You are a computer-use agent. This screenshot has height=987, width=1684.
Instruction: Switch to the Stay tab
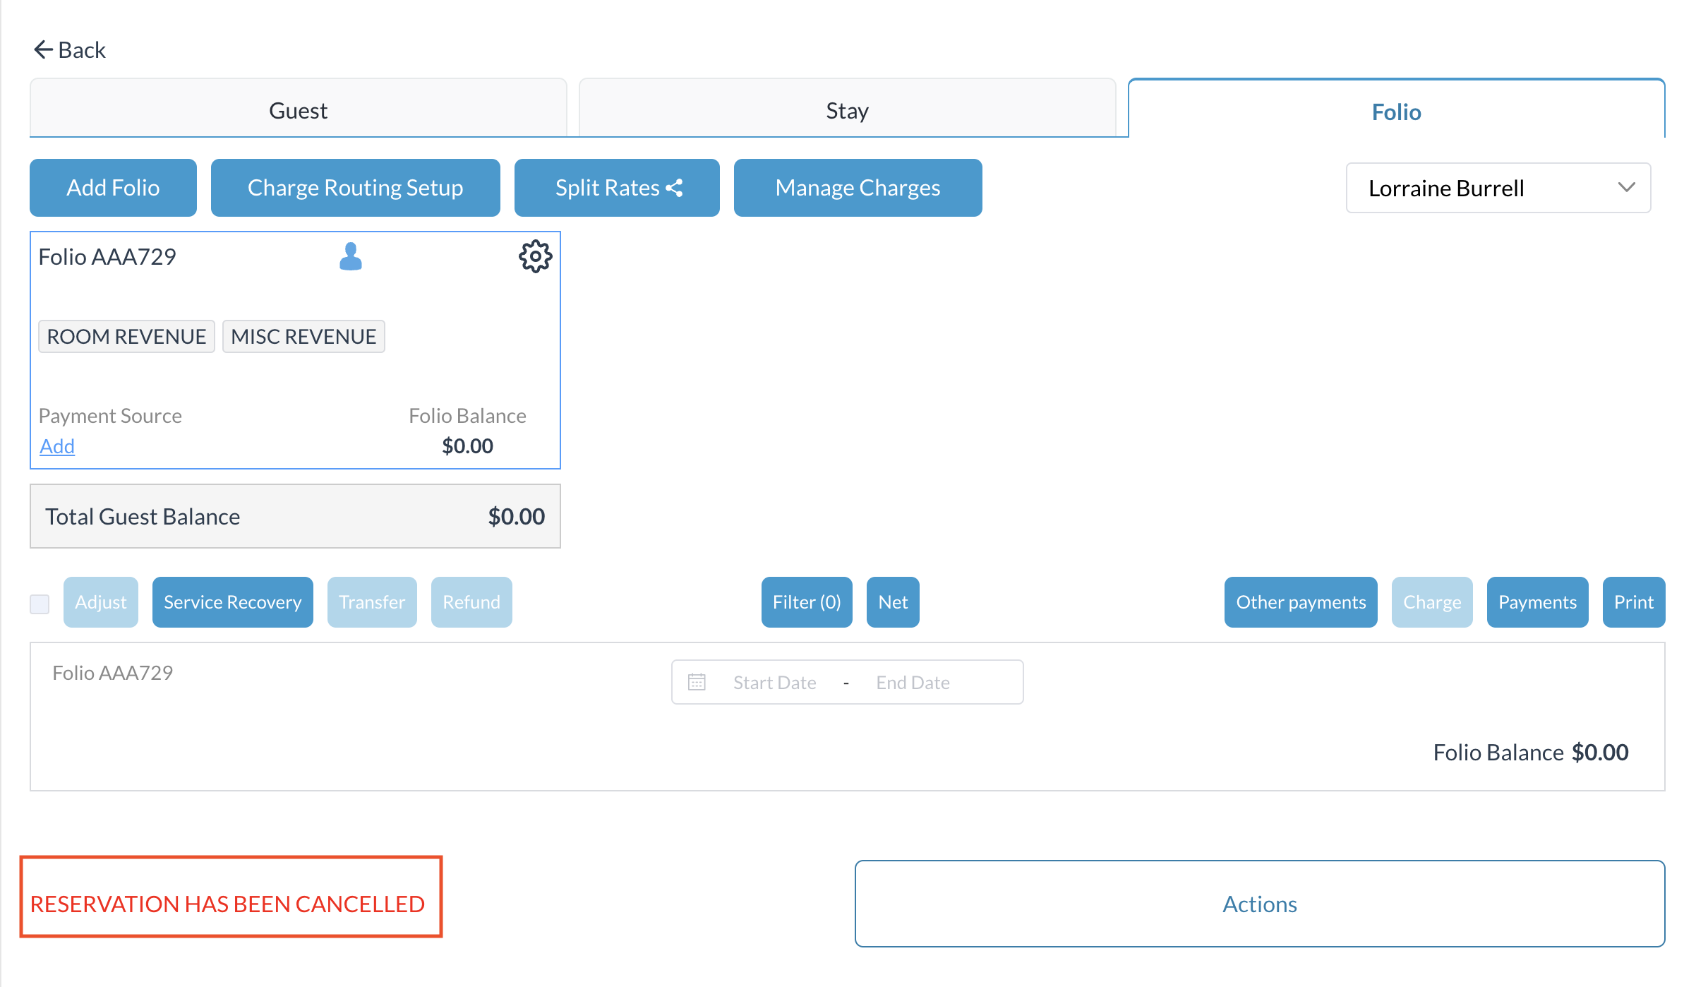tap(847, 111)
